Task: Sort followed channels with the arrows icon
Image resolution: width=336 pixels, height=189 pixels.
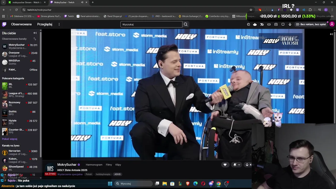Action: pos(35,39)
